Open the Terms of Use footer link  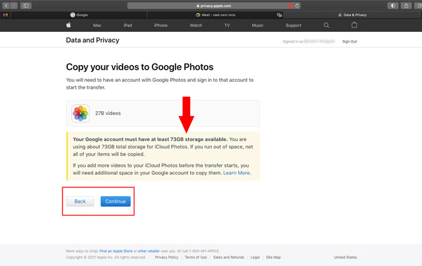[196, 257]
